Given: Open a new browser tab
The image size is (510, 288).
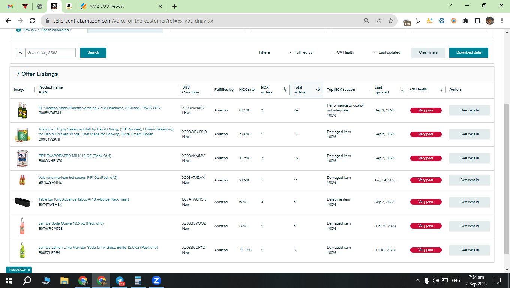Looking at the screenshot, I should (174, 6).
